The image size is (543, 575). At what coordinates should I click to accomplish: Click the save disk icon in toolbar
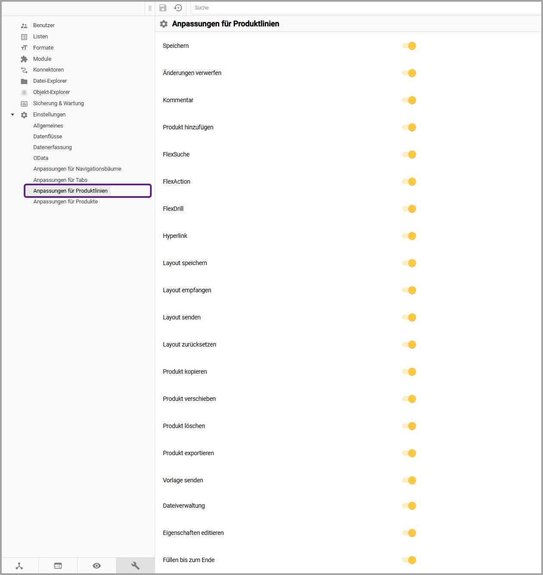point(163,8)
